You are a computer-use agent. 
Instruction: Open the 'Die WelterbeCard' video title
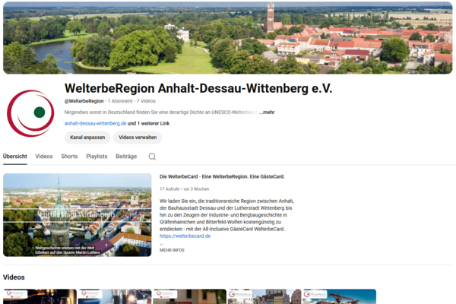click(x=222, y=176)
